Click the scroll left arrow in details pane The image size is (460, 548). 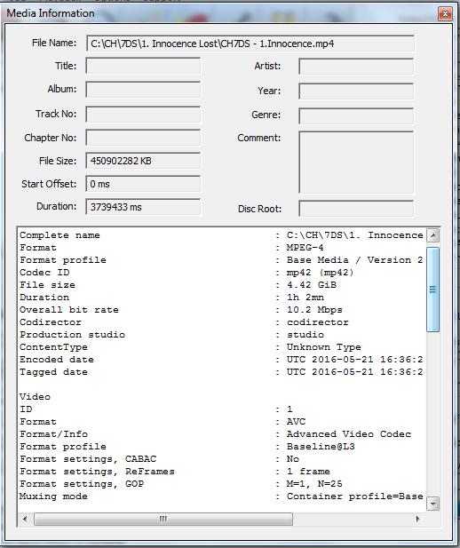coord(25,519)
